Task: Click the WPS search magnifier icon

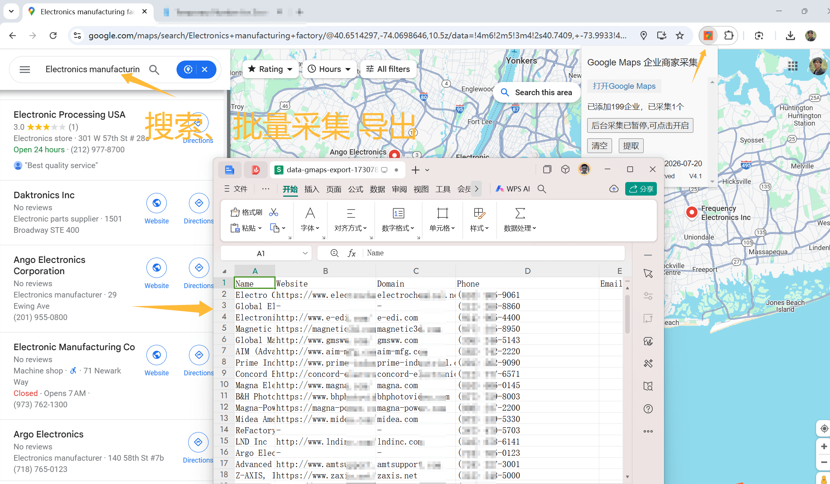Action: click(x=542, y=189)
